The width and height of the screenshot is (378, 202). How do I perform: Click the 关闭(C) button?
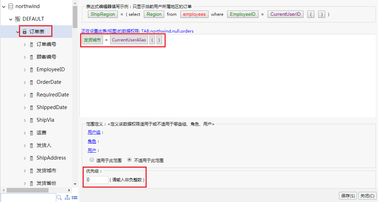point(367,196)
